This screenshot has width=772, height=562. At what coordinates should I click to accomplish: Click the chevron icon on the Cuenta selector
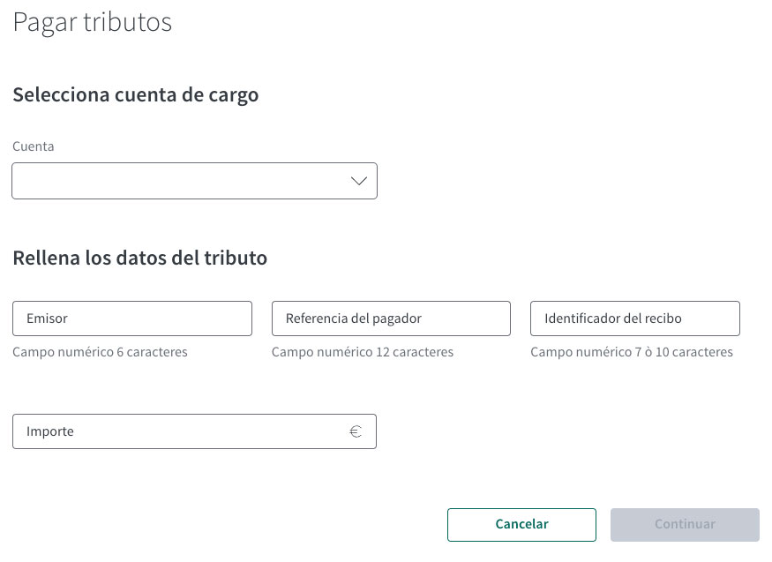coord(358,180)
